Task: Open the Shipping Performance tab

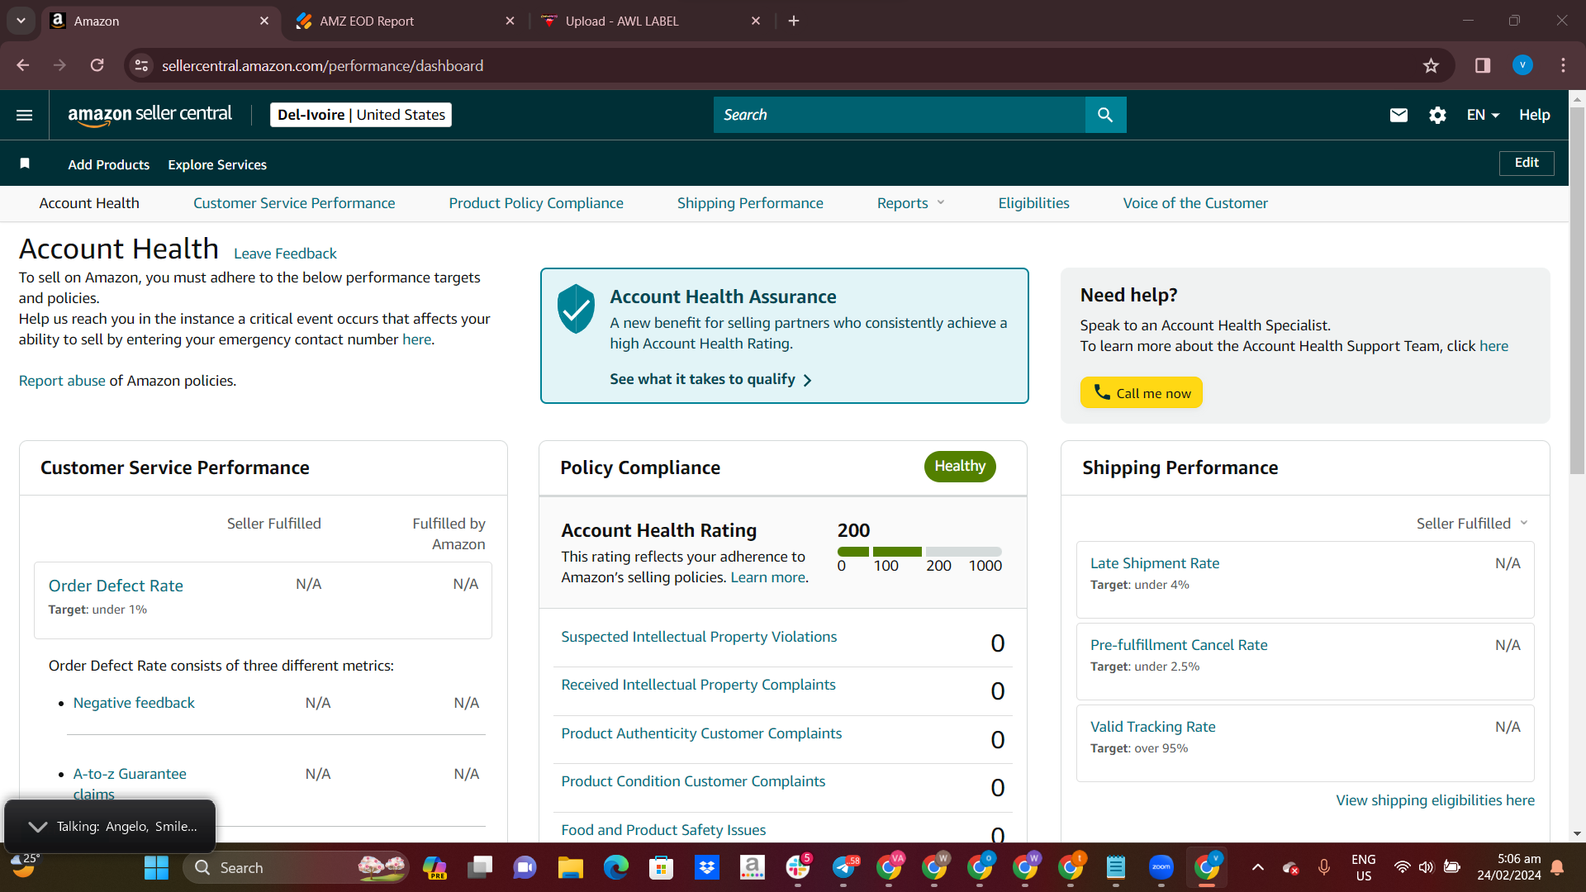Action: tap(750, 203)
